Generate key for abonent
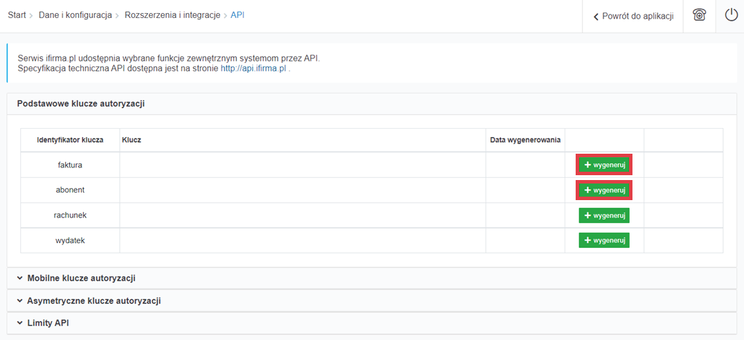 click(604, 190)
